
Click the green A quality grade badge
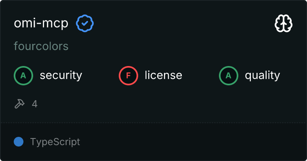coord(229,75)
